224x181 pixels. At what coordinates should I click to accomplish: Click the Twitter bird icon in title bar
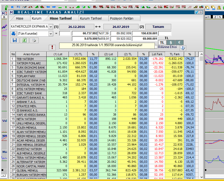[197, 12]
